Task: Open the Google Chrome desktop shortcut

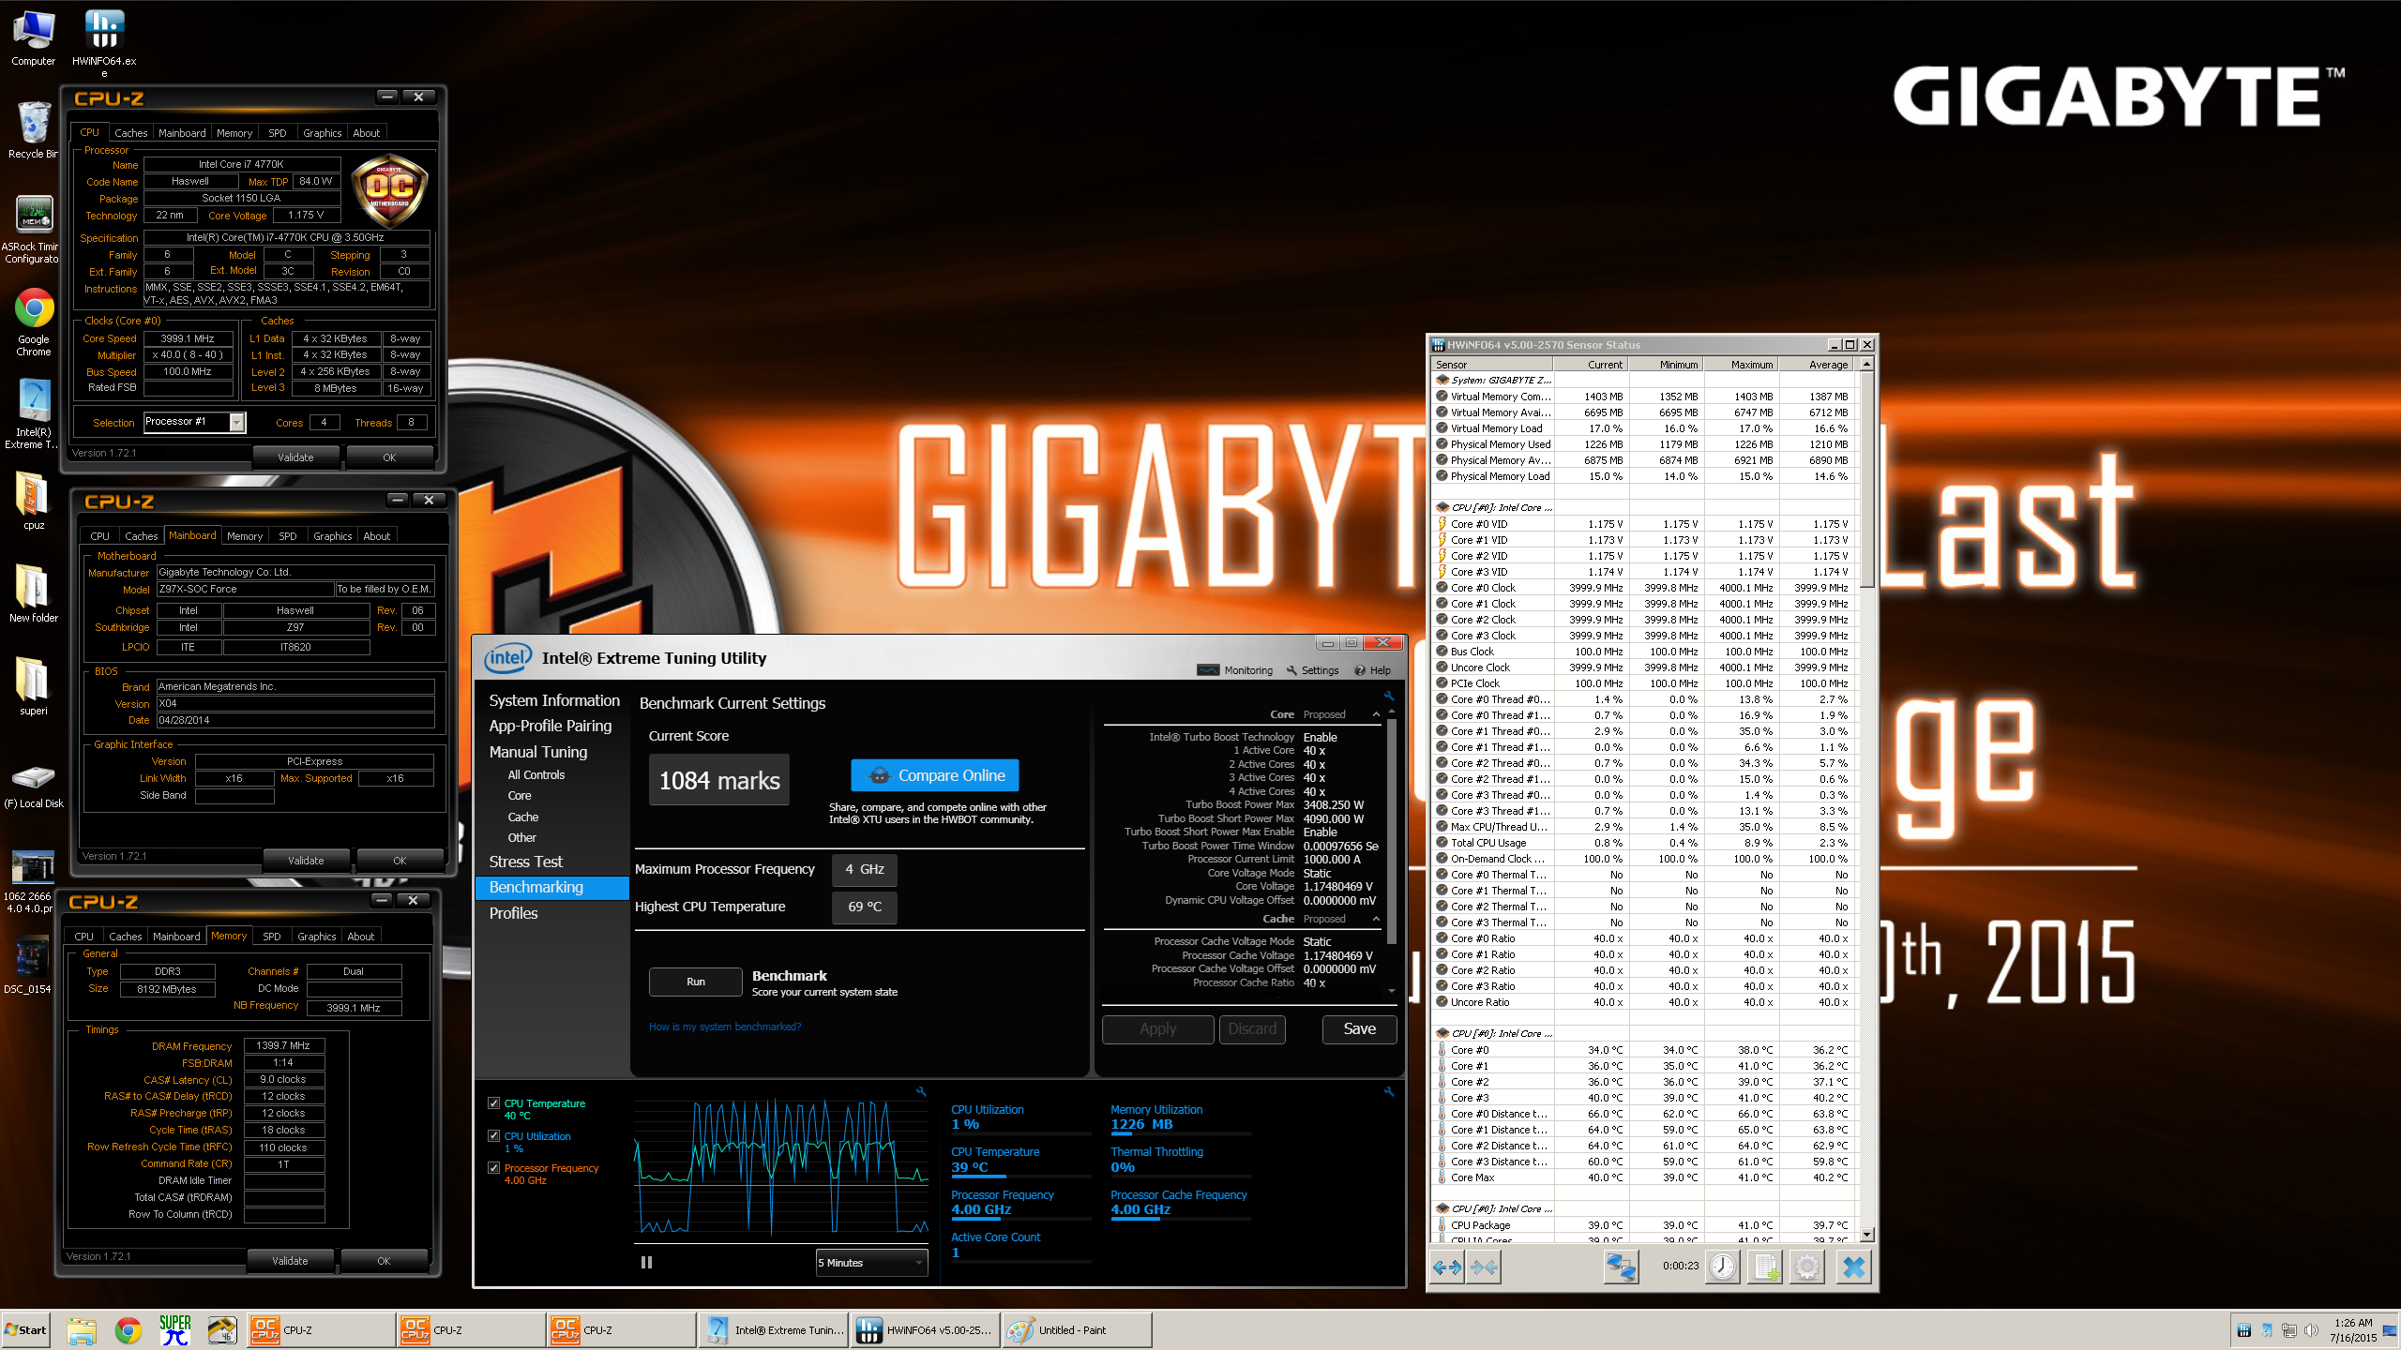Action: tap(34, 322)
